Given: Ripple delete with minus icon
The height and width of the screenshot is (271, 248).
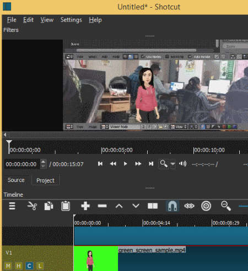Looking at the screenshot, I should tap(102, 206).
